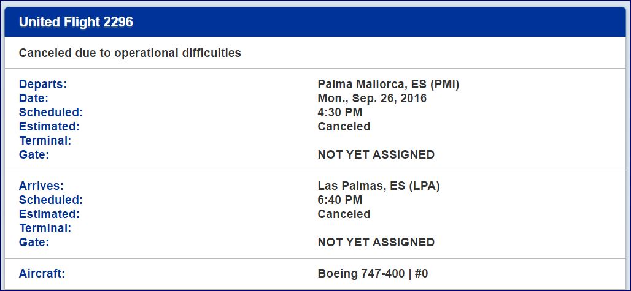Click the Terminal label in the arrival section
The width and height of the screenshot is (631, 291).
[x=45, y=229]
